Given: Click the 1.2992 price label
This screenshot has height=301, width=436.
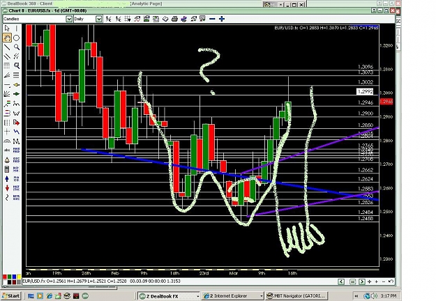Looking at the screenshot, I should (365, 92).
